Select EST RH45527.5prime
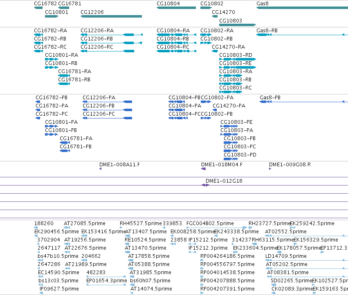 121,228
